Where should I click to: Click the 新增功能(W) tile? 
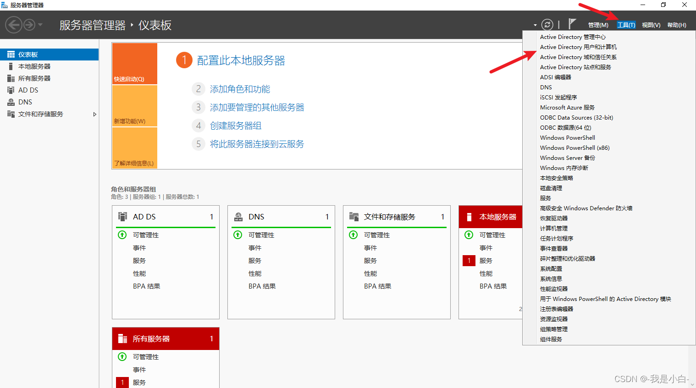(x=135, y=106)
